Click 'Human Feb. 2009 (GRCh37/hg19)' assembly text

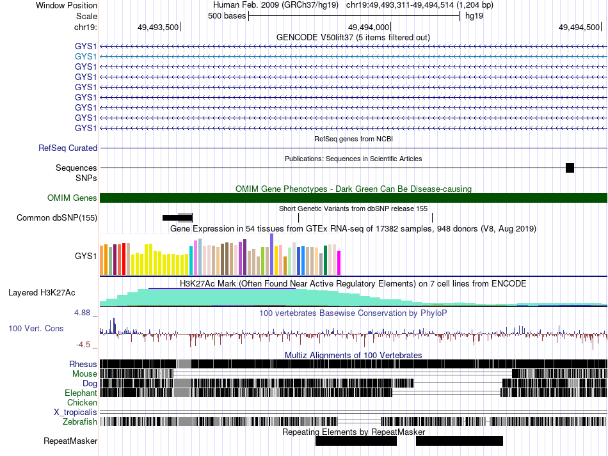pyautogui.click(x=276, y=5)
